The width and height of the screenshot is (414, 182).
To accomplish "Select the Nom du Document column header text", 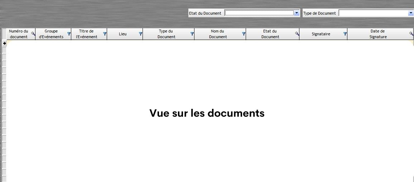I will tap(218, 34).
